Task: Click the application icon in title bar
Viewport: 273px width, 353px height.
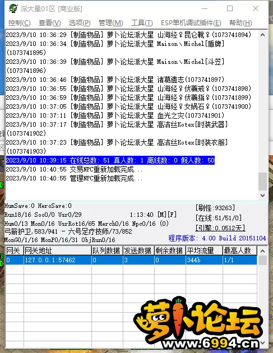Action: coord(13,8)
